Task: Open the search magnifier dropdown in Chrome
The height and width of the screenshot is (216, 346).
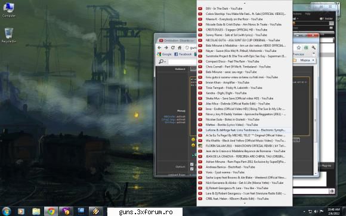Action: (x=162, y=61)
